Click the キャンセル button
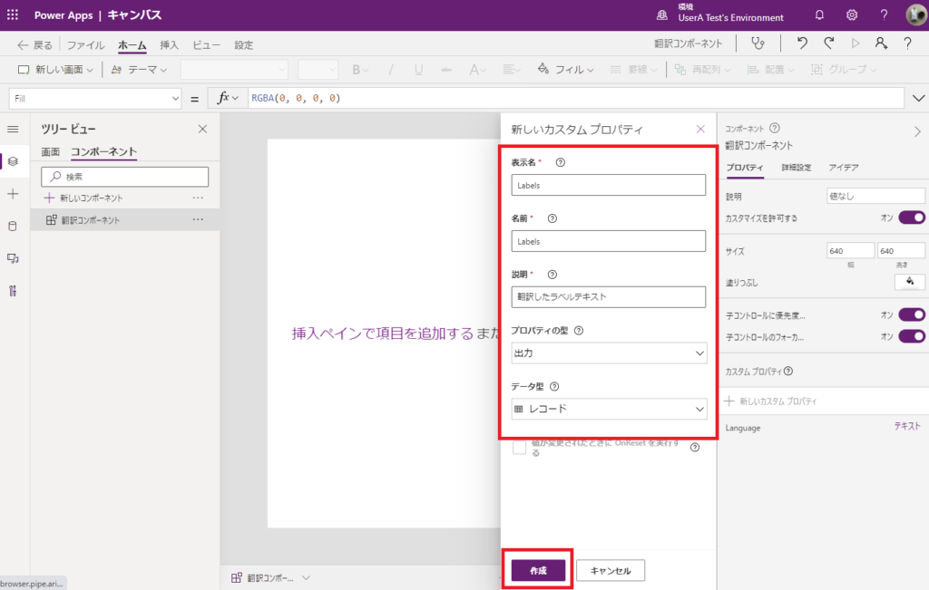Image resolution: width=929 pixels, height=590 pixels. point(611,570)
